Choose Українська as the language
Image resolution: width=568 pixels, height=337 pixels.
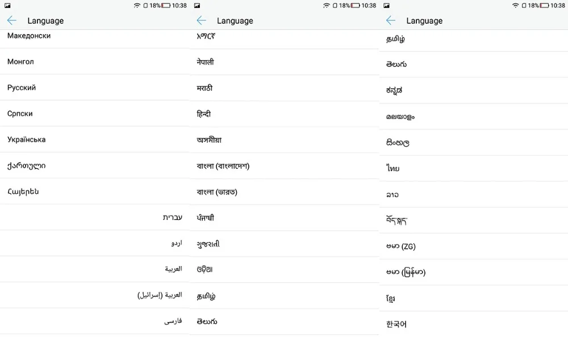26,140
